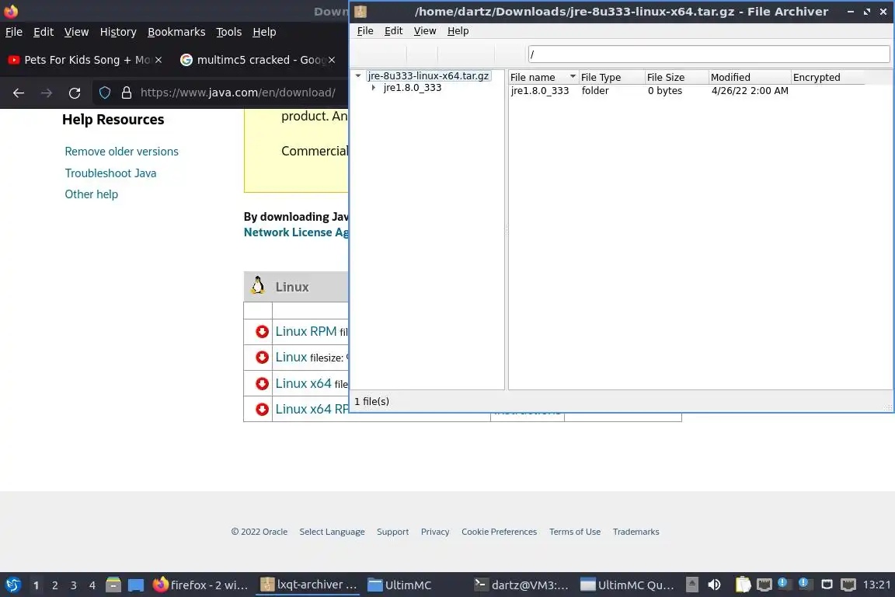Click Firefox's forward arrow button
This screenshot has height=597, width=895.
(x=47, y=93)
